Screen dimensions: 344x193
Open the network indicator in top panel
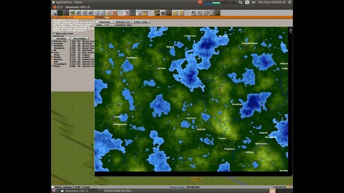(x=240, y=2)
